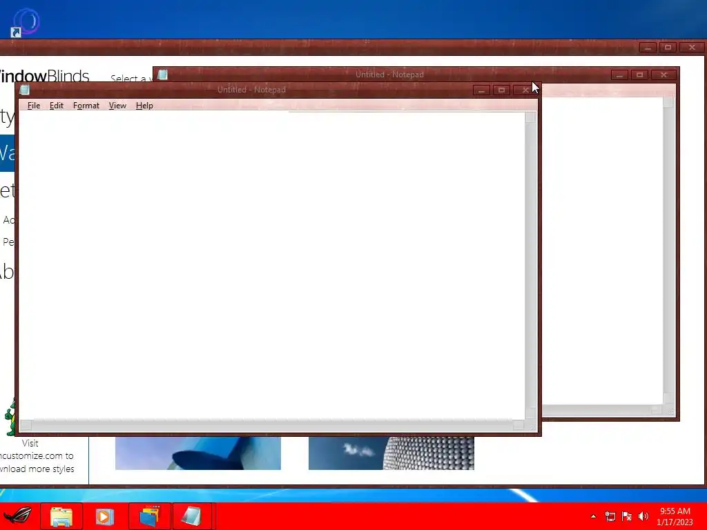Show hidden tray icons arrow
The height and width of the screenshot is (530, 707).
pyautogui.click(x=593, y=516)
